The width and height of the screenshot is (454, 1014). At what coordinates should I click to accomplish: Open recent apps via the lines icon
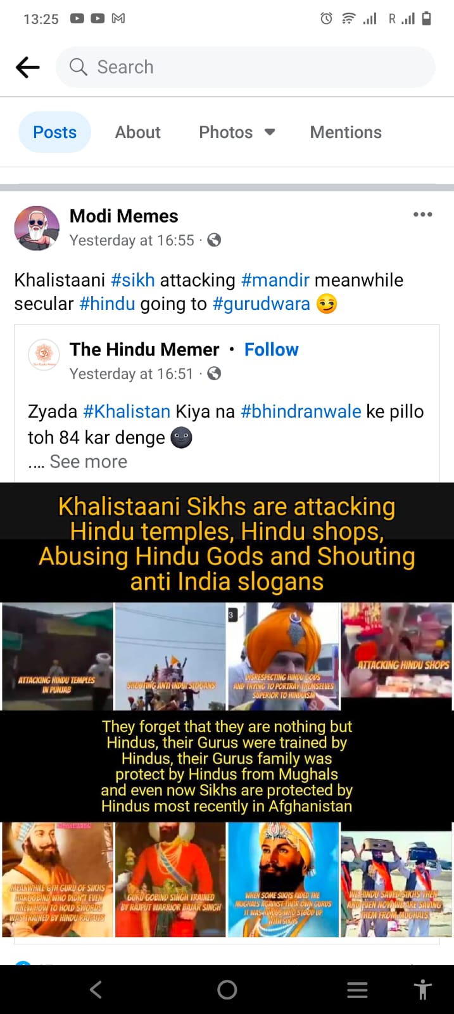coord(357,990)
